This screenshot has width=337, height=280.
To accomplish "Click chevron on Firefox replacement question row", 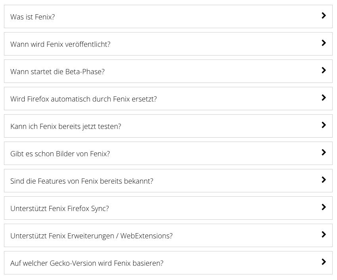I will click(324, 98).
